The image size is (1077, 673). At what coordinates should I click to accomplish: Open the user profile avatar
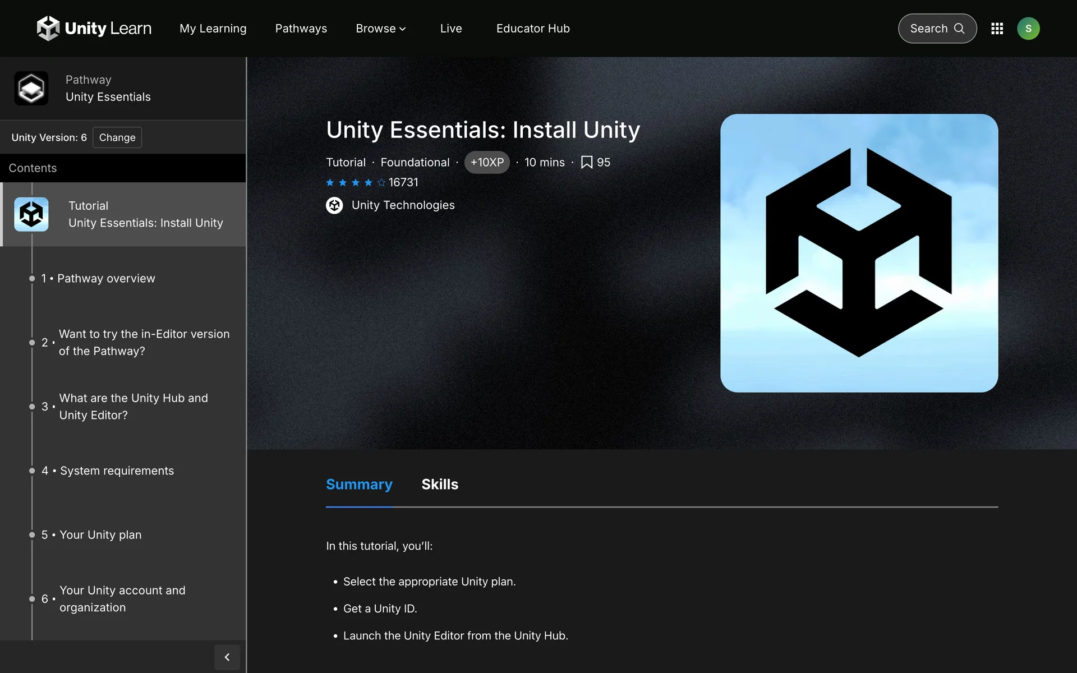1028,29
